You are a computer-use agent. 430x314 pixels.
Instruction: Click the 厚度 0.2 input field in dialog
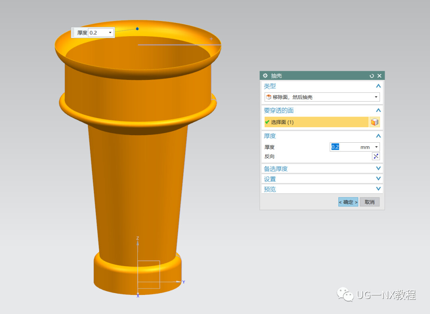[345, 147]
